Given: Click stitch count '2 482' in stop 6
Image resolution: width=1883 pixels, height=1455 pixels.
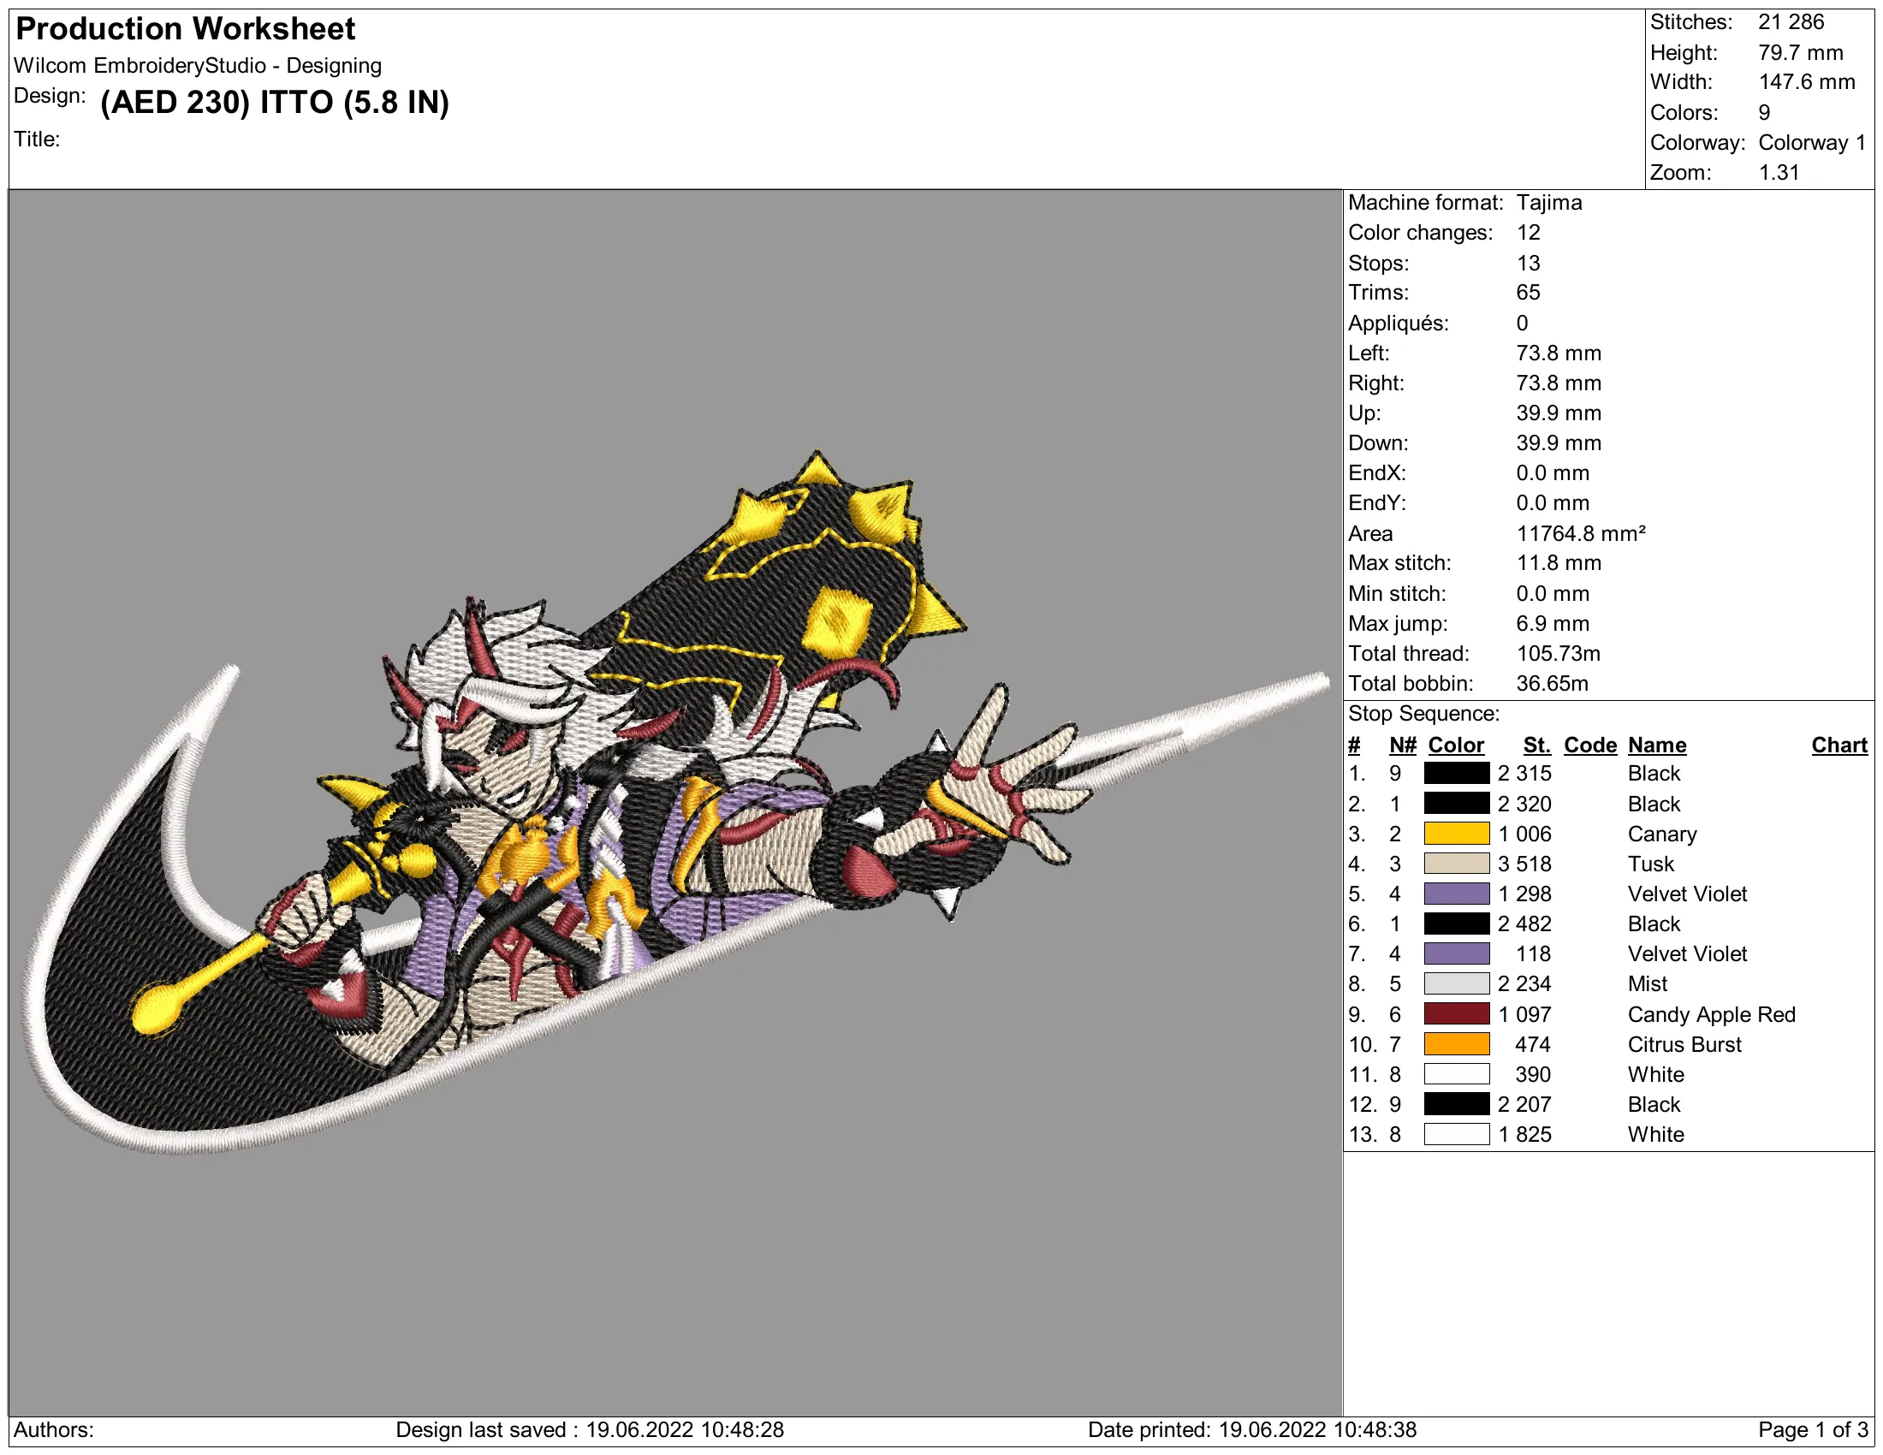Looking at the screenshot, I should click(1524, 924).
